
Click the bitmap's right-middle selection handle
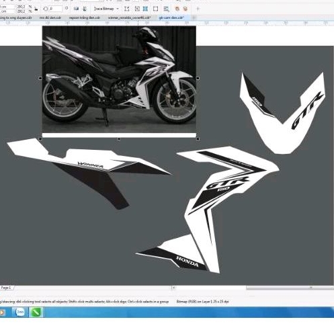click(x=198, y=78)
